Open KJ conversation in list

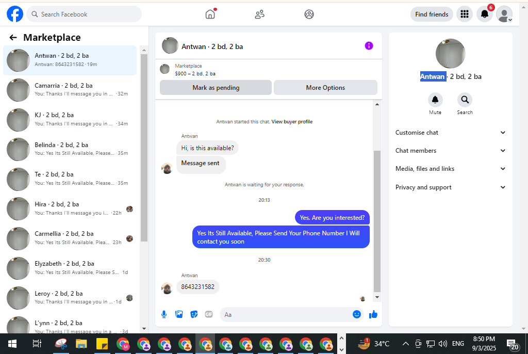[70, 119]
